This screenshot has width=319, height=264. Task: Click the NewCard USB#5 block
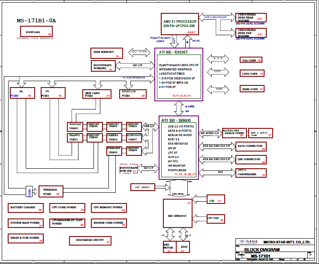coord(75,127)
